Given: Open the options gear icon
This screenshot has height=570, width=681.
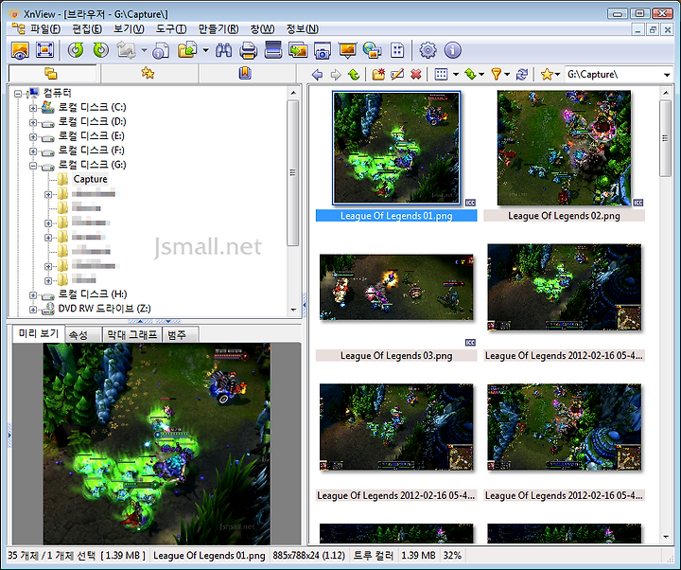Looking at the screenshot, I should click(428, 50).
